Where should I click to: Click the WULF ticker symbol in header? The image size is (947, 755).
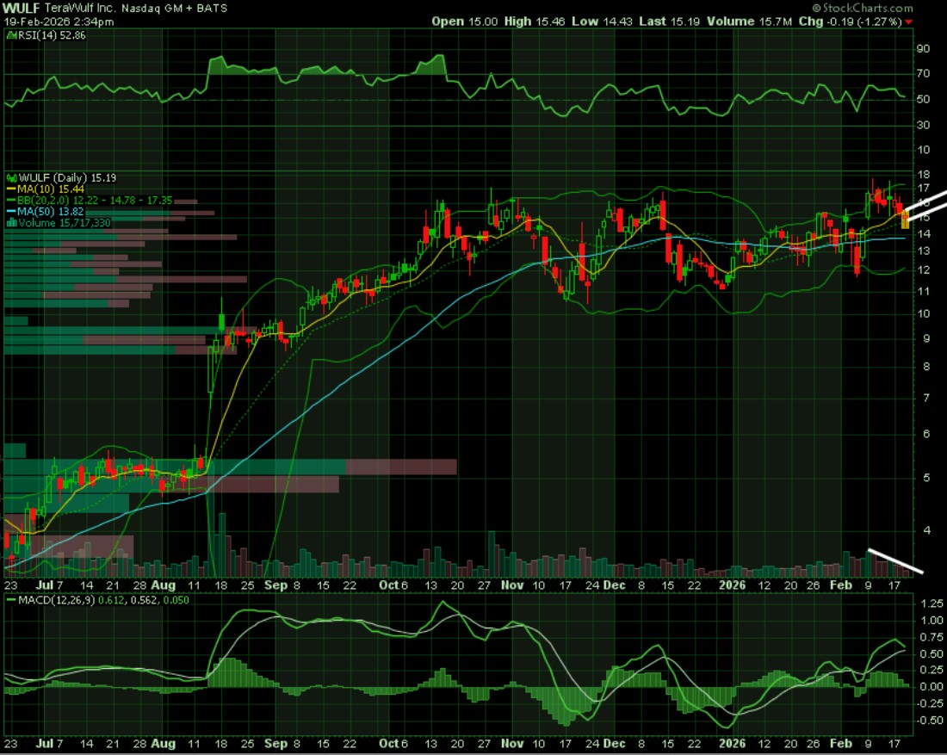tap(22, 9)
